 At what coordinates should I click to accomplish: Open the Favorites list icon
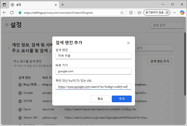[139, 12]
